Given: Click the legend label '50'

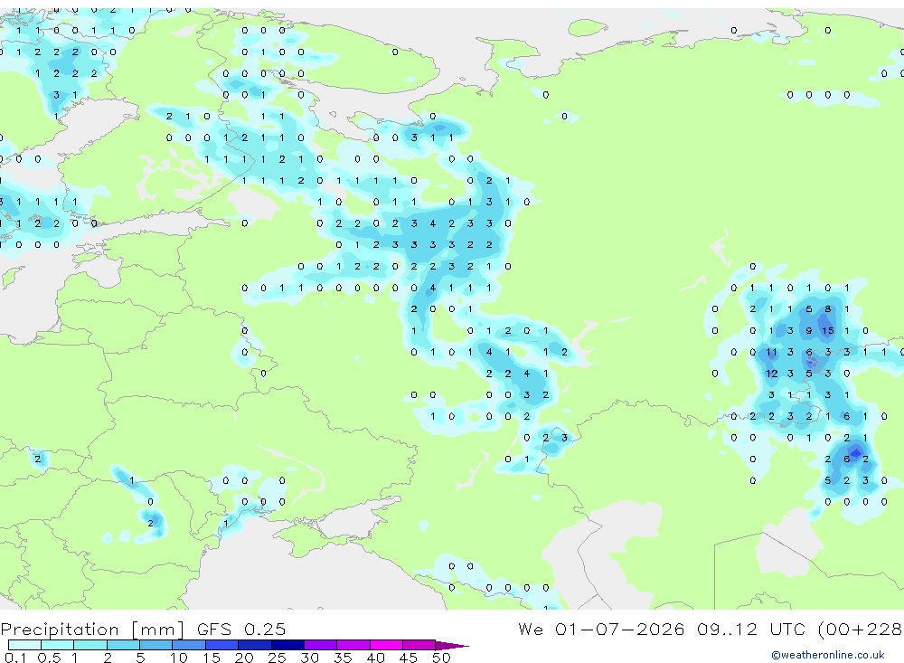Looking at the screenshot, I should (441, 658).
